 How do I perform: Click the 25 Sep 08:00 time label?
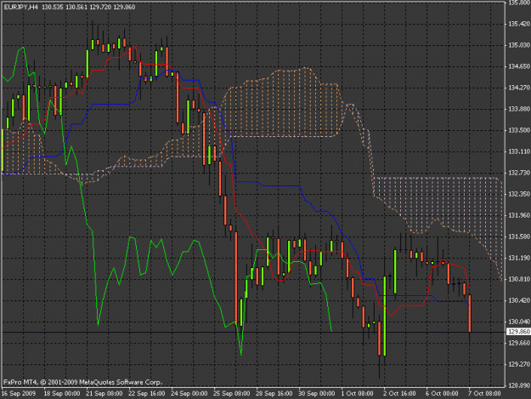[232, 394]
